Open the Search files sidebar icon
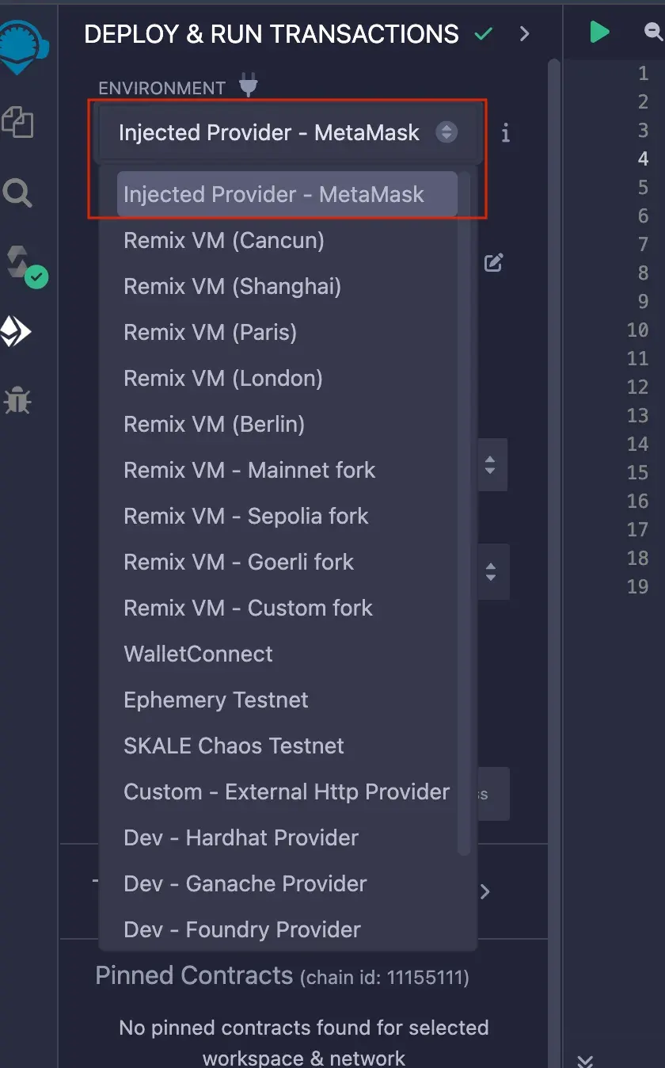The height and width of the screenshot is (1068, 665). (17, 193)
